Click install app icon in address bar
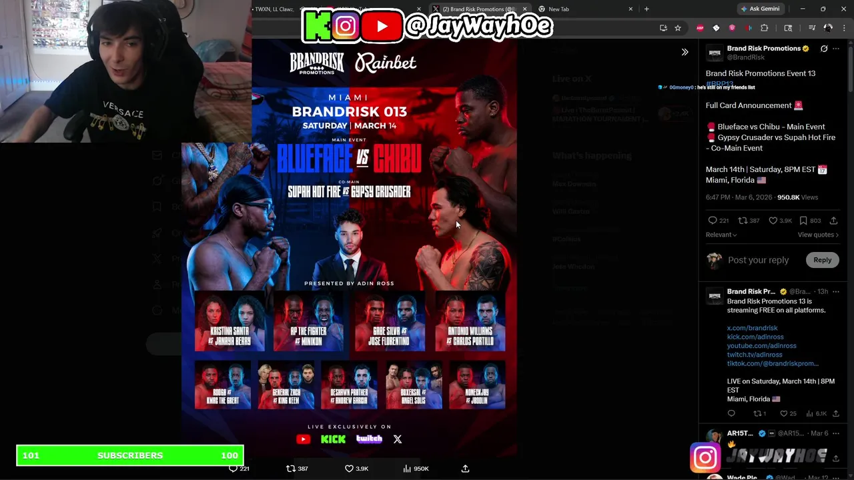854x480 pixels. click(x=663, y=28)
